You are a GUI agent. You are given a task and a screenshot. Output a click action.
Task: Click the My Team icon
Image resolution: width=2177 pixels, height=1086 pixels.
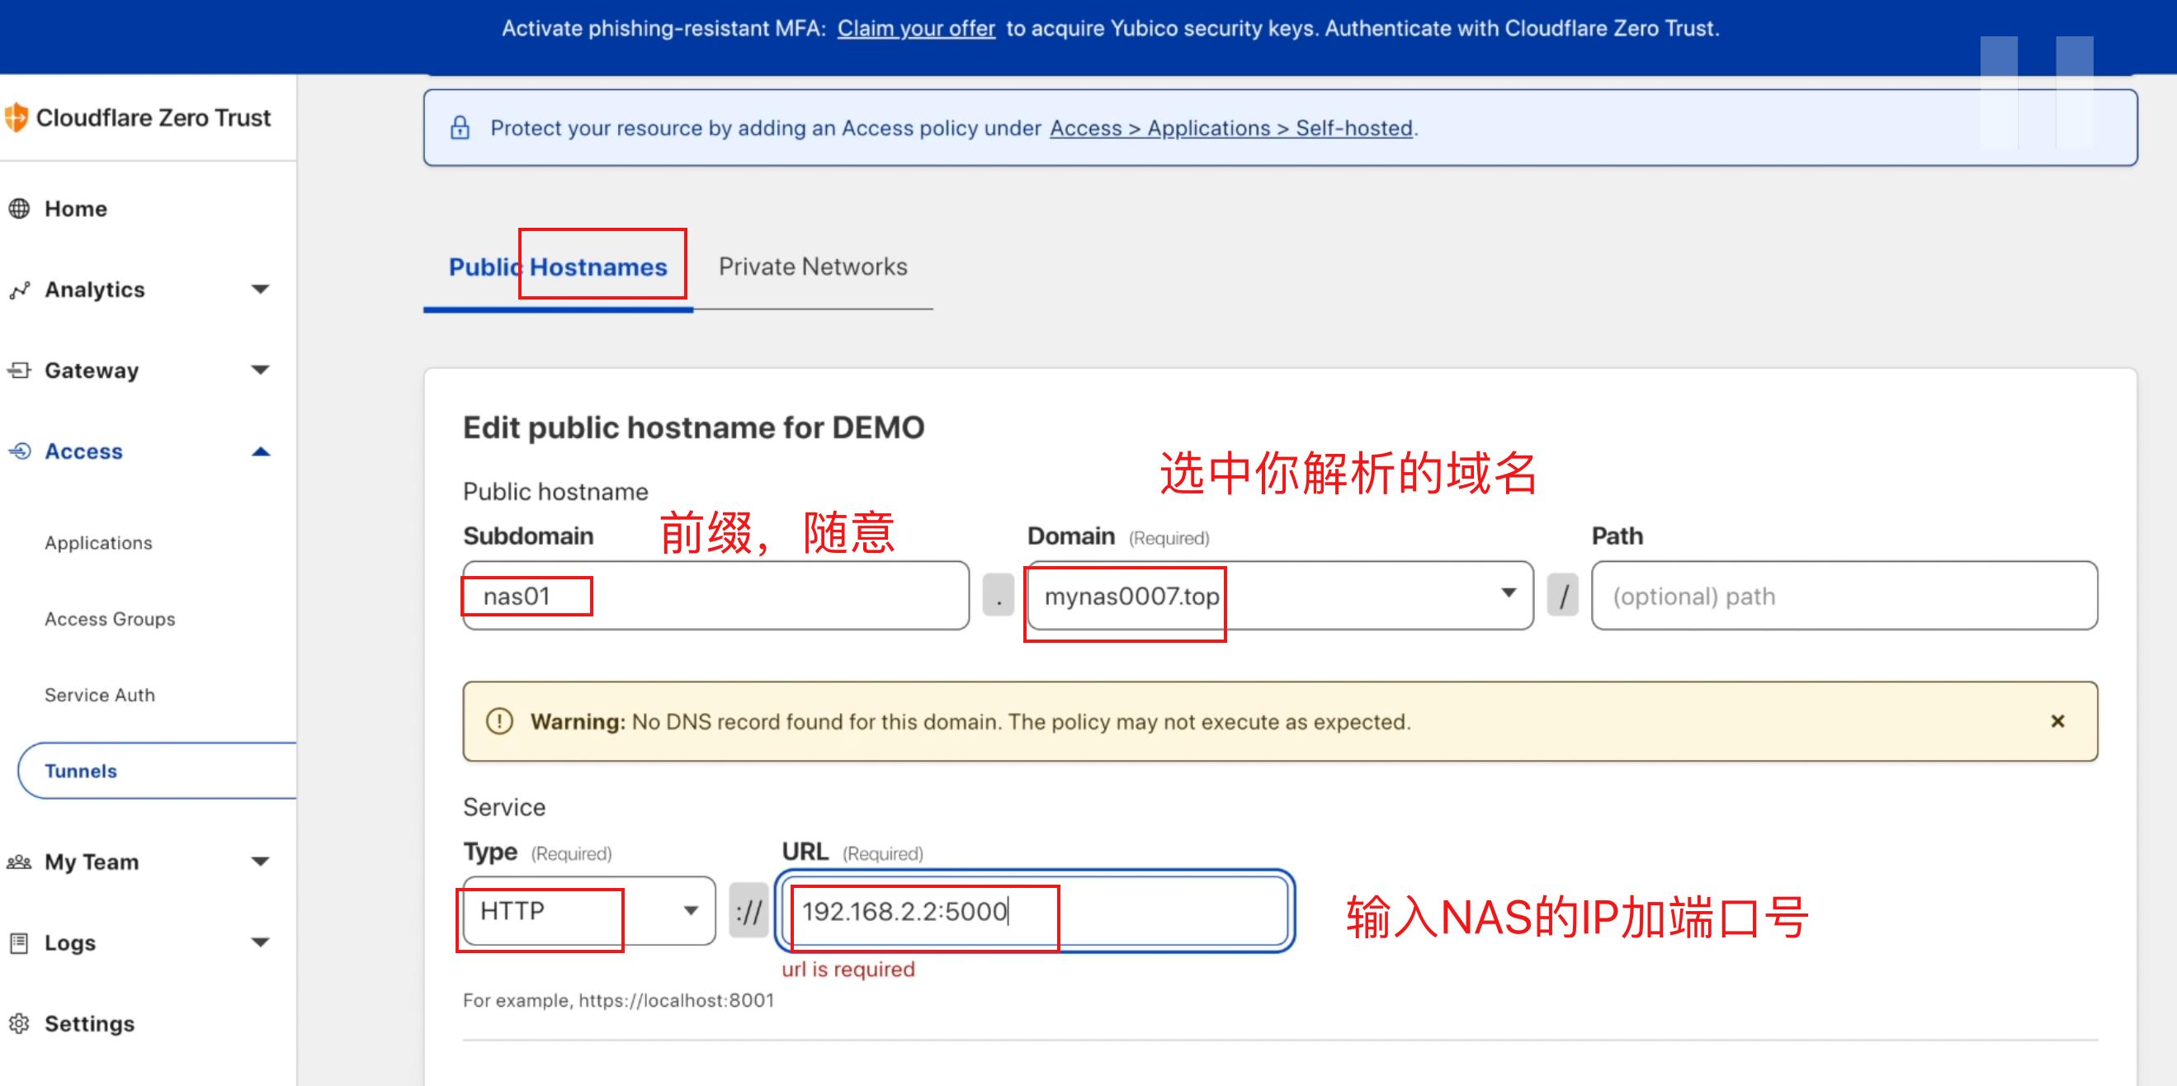(x=19, y=862)
